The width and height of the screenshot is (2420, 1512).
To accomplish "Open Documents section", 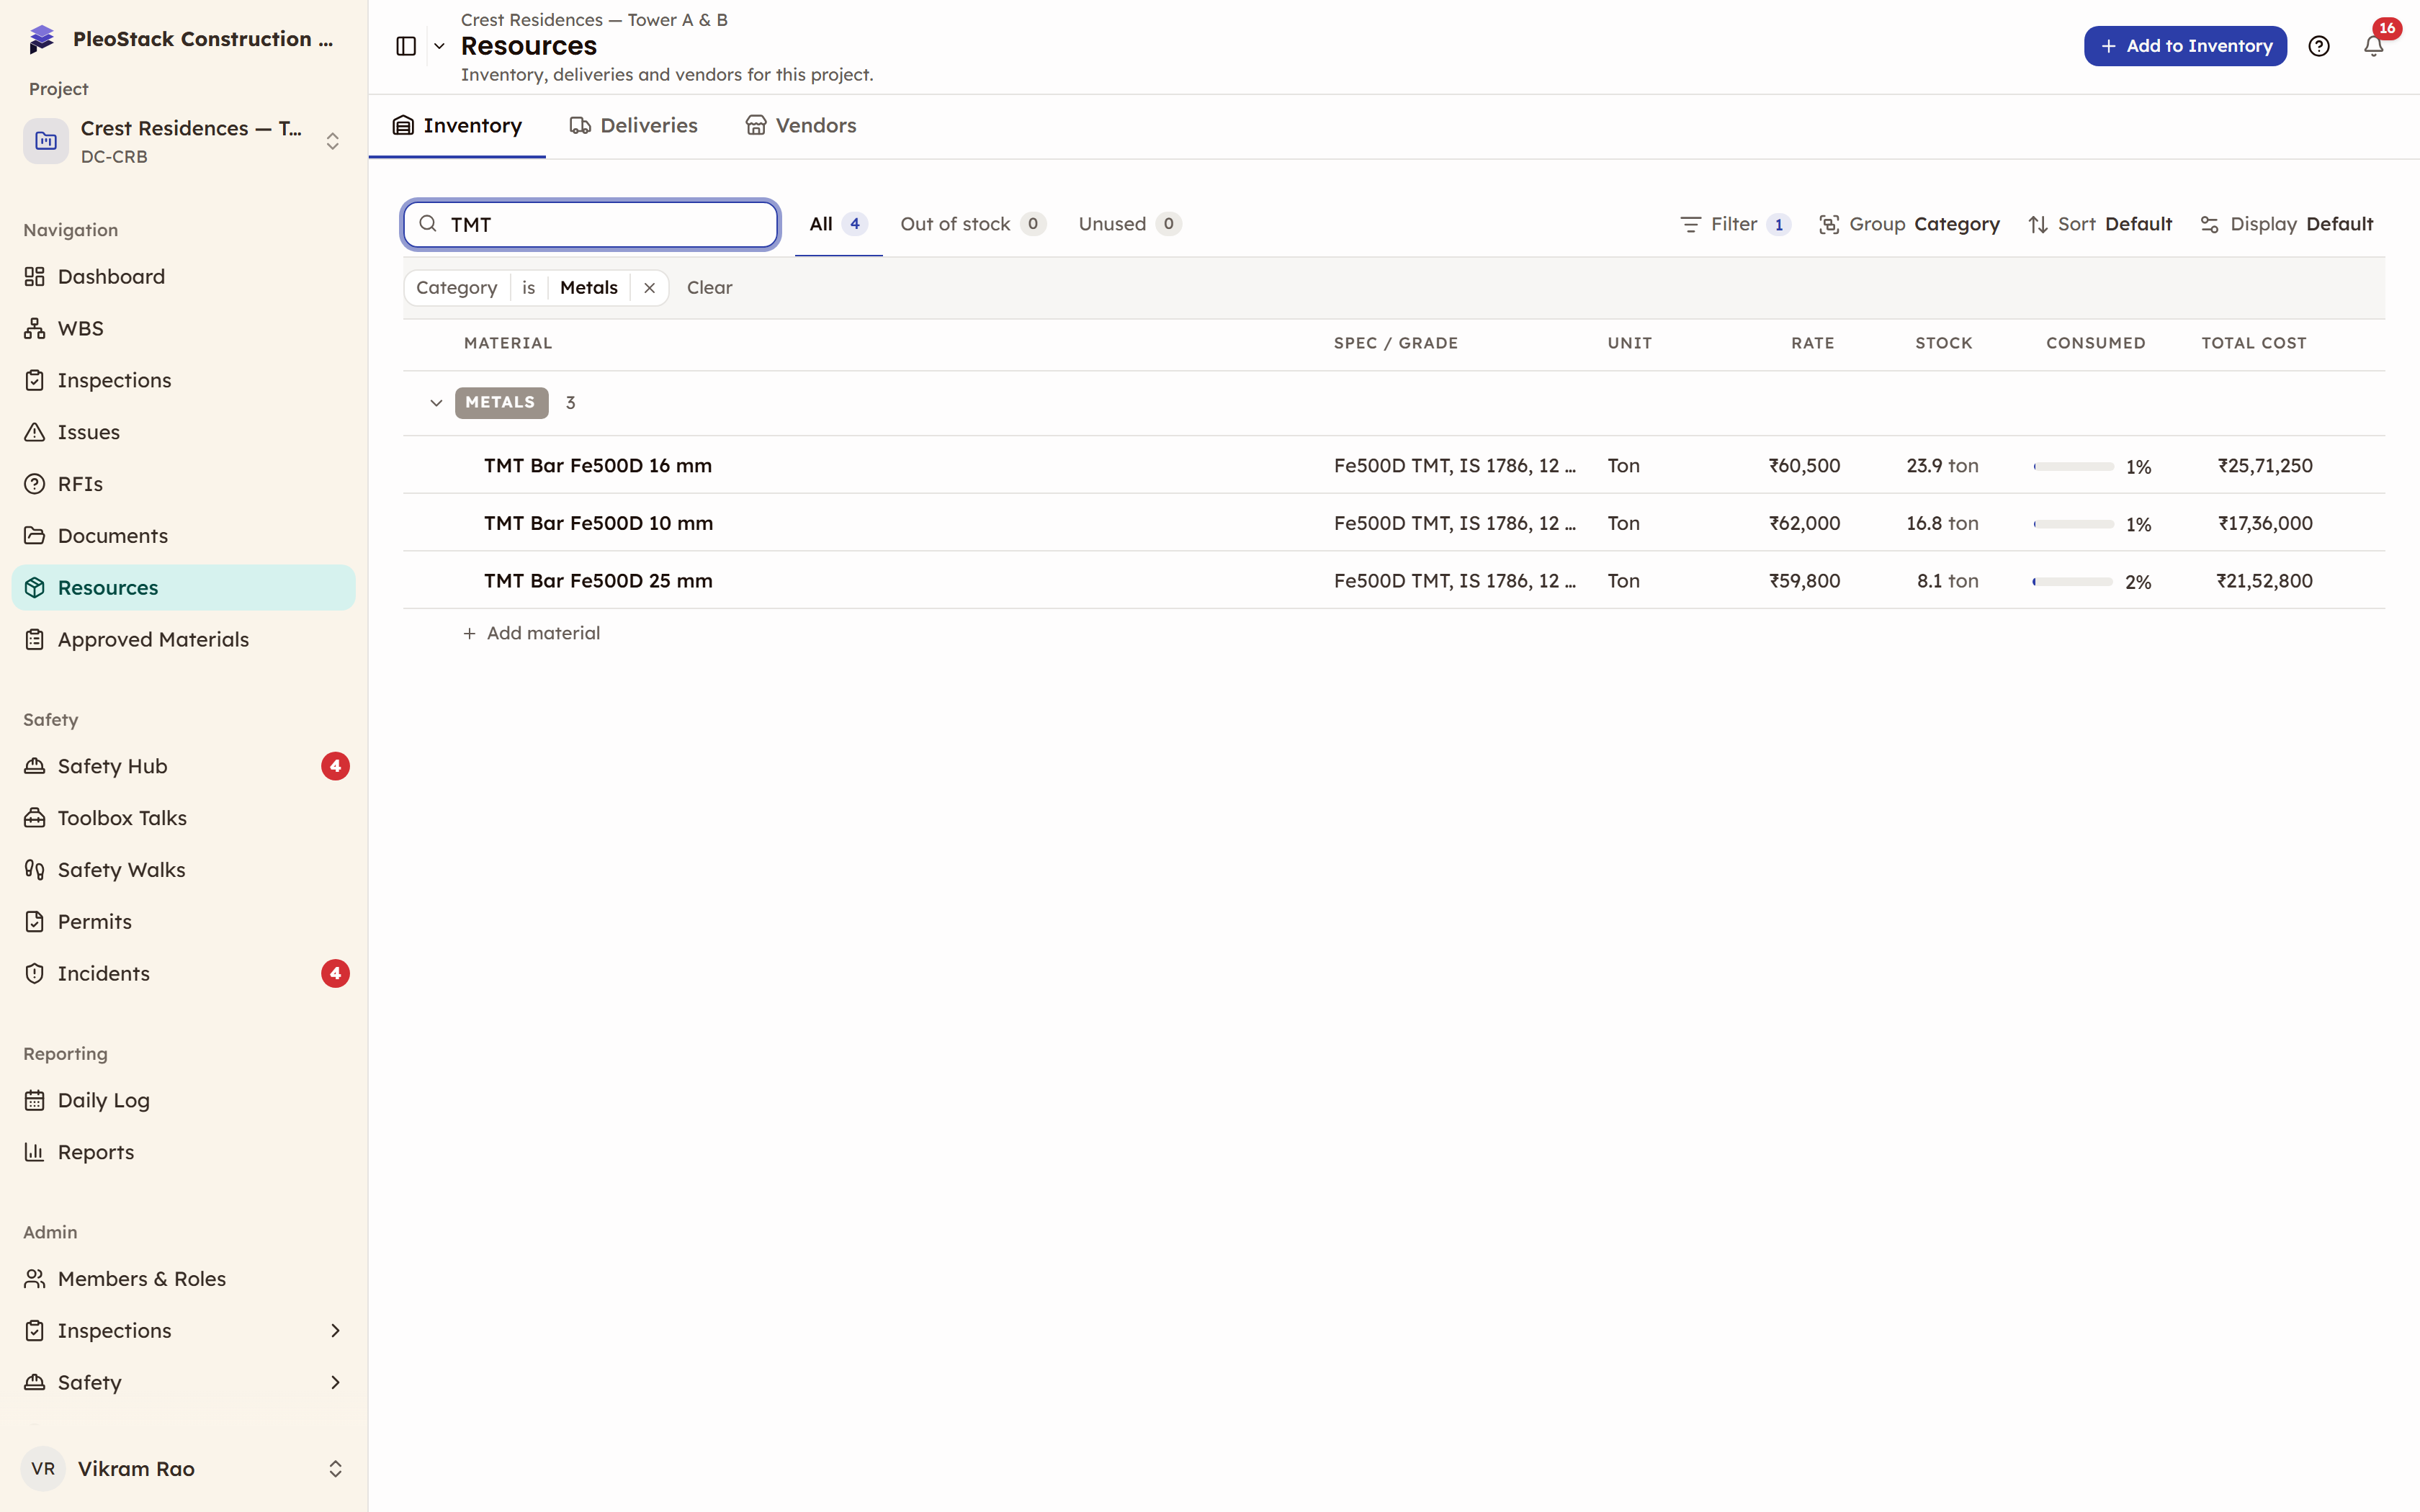I will 183,536.
